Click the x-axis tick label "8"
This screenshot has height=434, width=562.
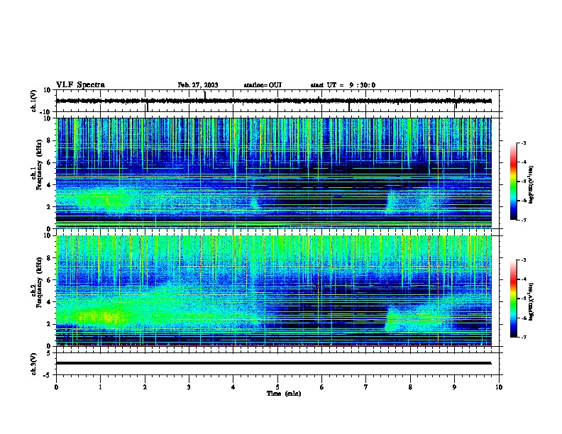410,387
